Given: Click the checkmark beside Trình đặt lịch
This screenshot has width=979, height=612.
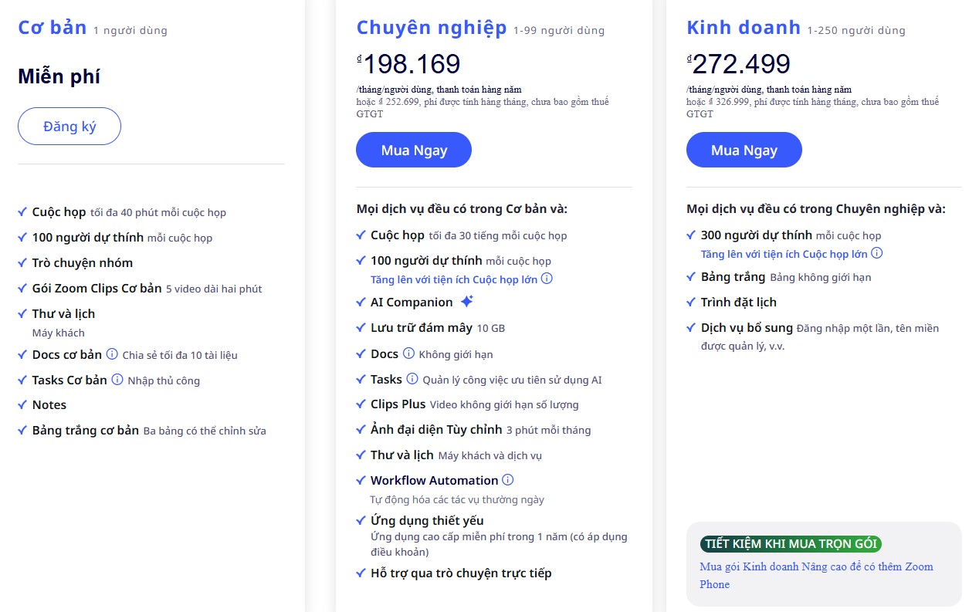Looking at the screenshot, I should tap(691, 302).
